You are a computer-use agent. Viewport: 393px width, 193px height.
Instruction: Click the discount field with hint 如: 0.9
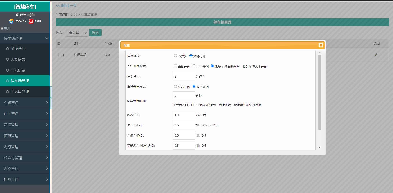[x=184, y=135]
